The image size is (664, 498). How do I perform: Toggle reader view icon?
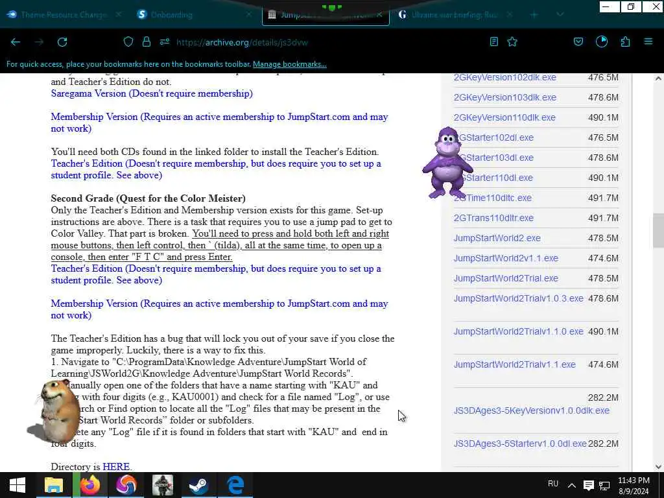[493, 42]
